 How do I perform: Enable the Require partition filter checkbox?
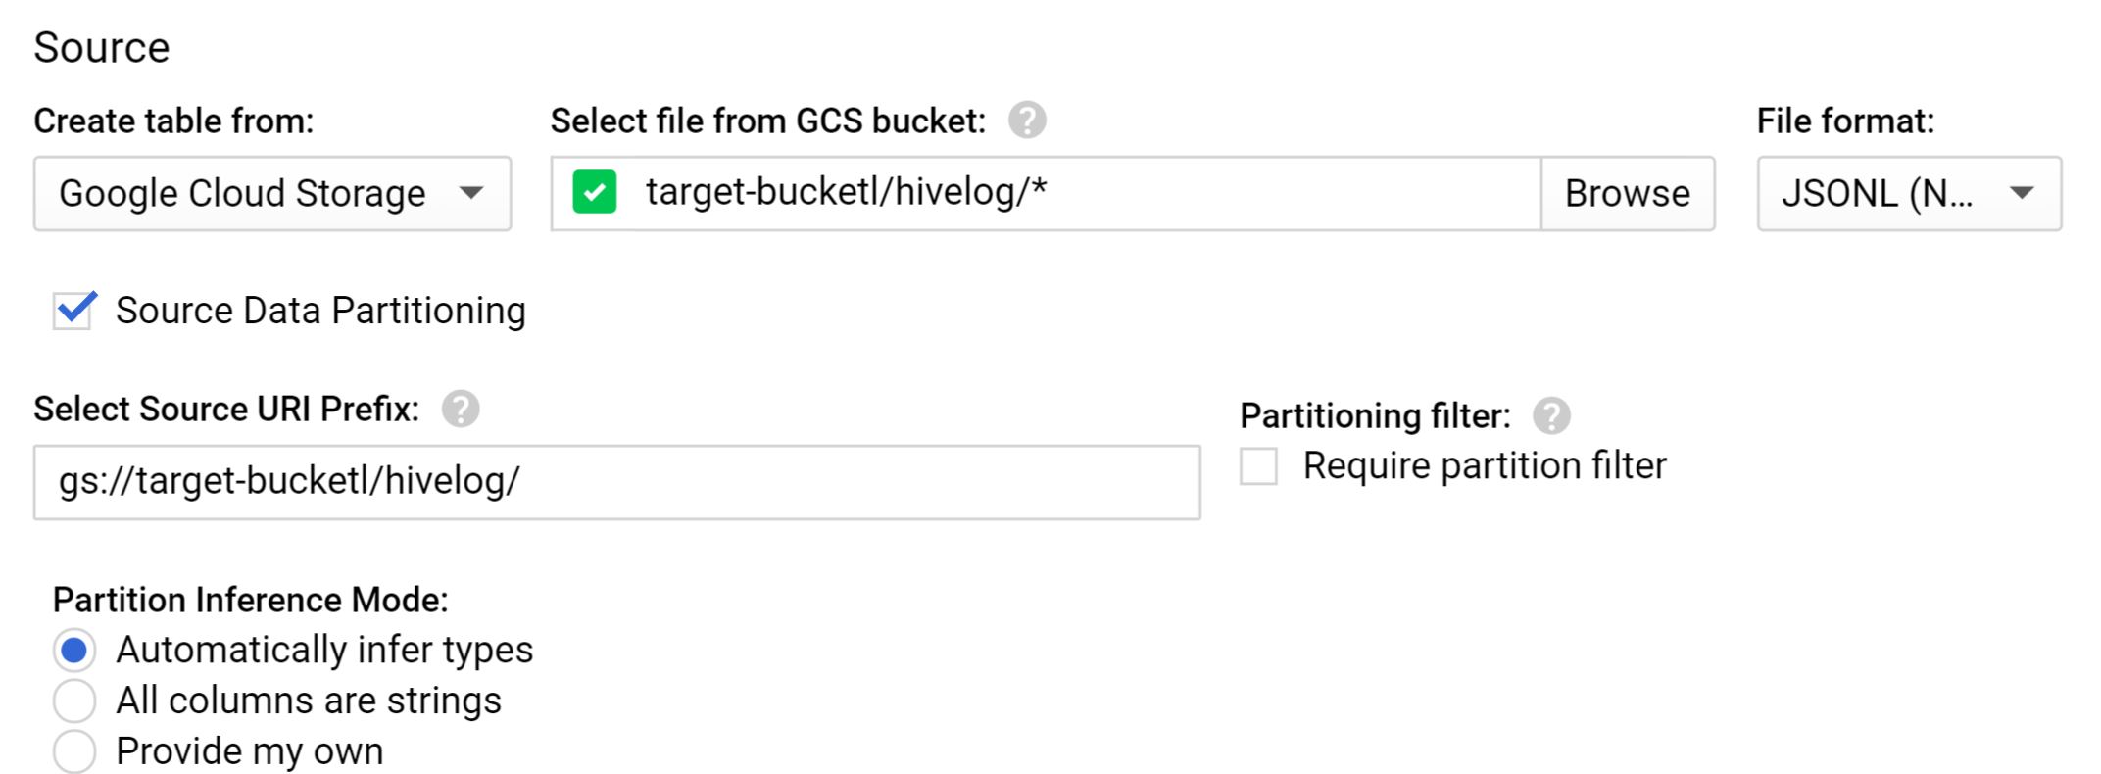[x=1259, y=466]
